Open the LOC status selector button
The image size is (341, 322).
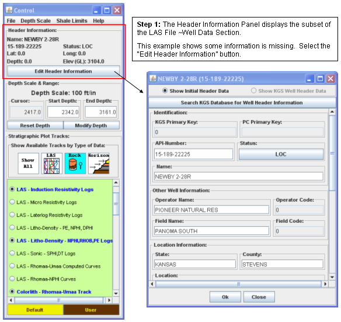click(281, 154)
